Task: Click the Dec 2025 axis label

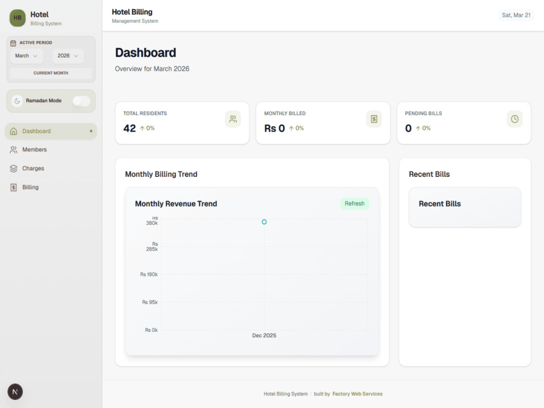Action: pos(264,336)
